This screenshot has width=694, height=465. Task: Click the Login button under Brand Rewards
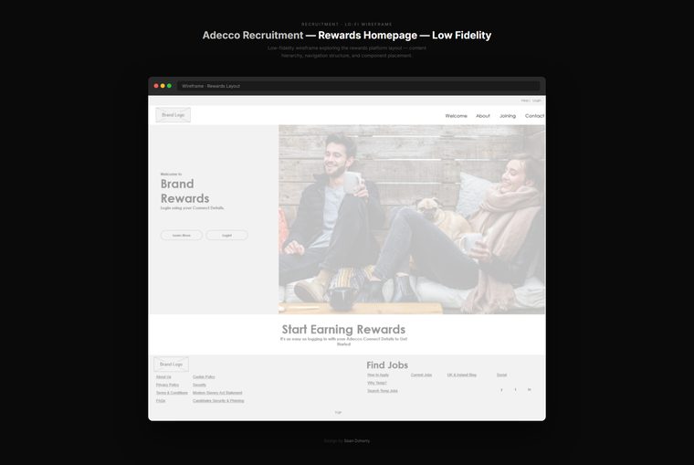[226, 235]
